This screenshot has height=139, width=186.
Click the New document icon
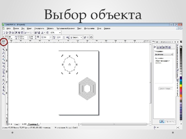click(x=4, y=32)
